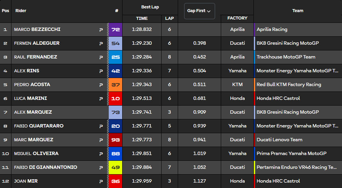Image resolution: width=342 pixels, height=188 pixels.
Task: Select rider JOAN MIR
Action: (26, 181)
